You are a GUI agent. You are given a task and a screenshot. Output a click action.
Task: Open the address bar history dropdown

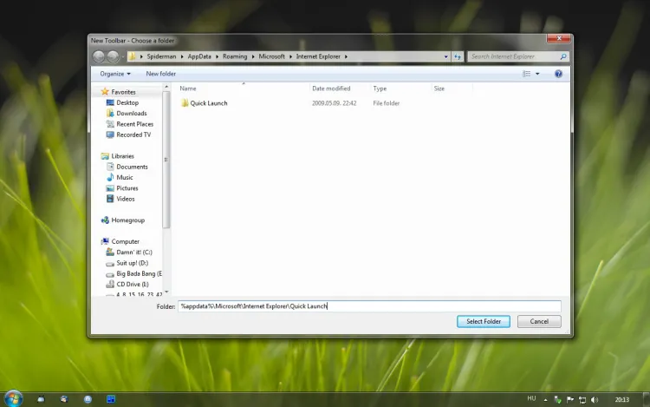(x=446, y=56)
